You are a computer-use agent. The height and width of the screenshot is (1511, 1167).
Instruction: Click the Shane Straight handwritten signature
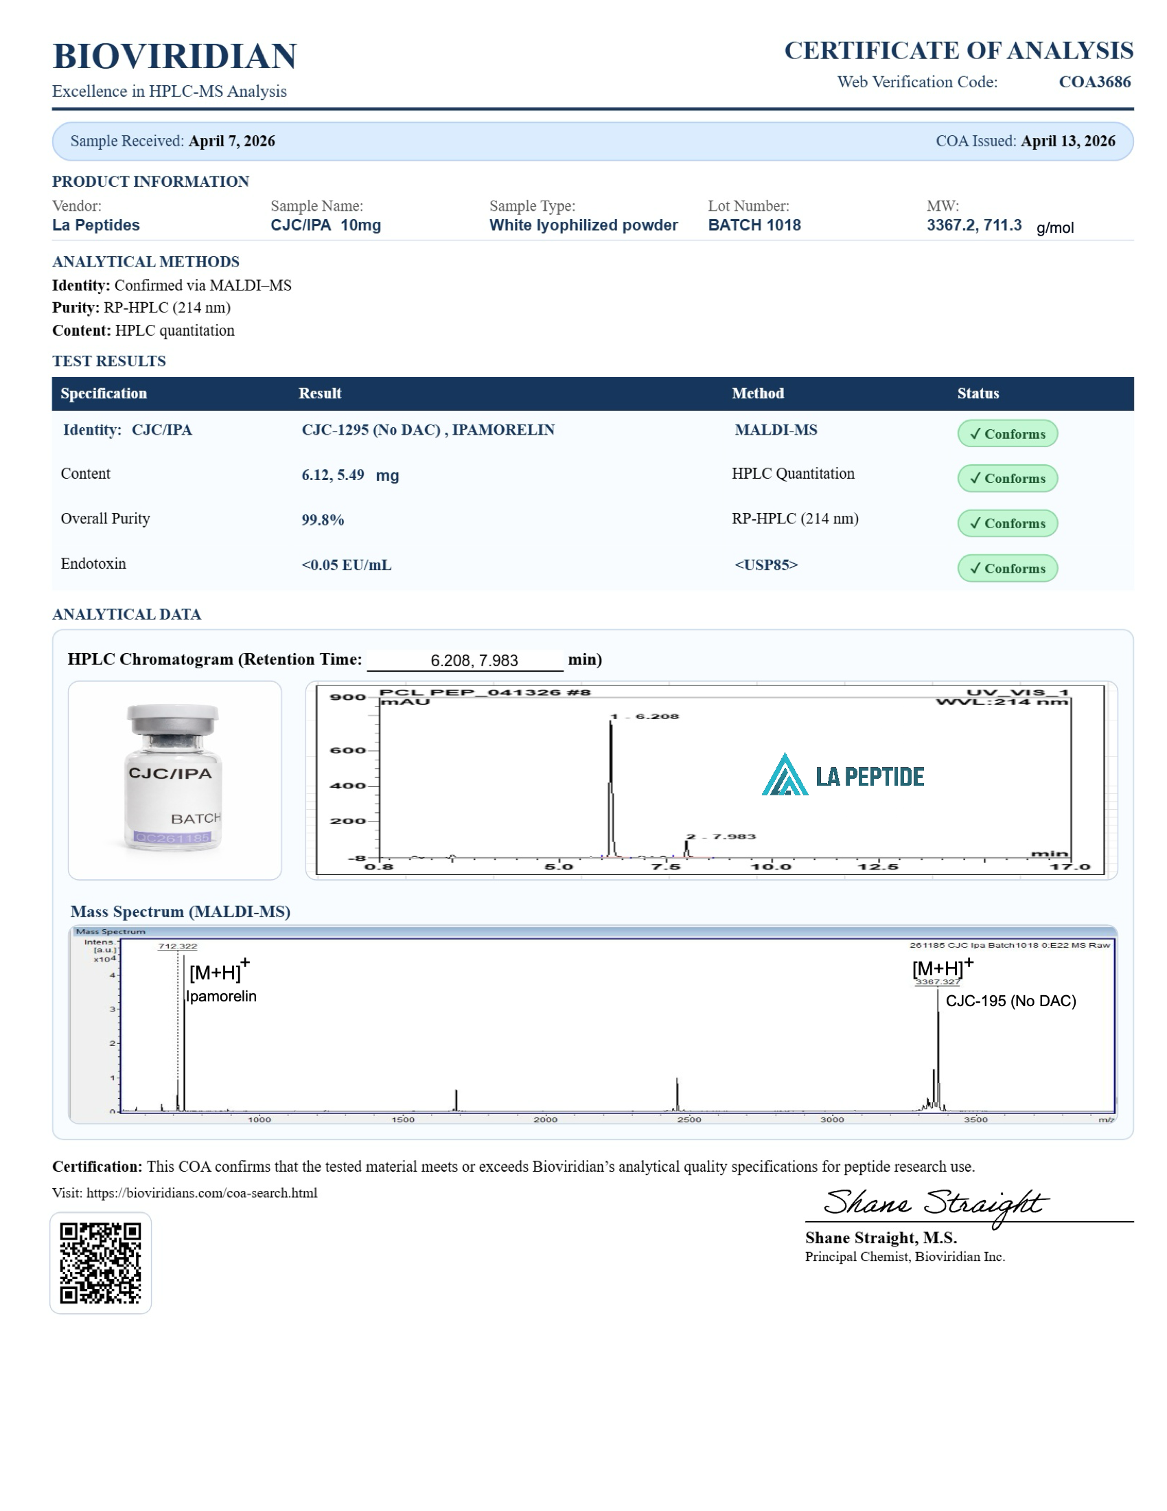pyautogui.click(x=935, y=1205)
